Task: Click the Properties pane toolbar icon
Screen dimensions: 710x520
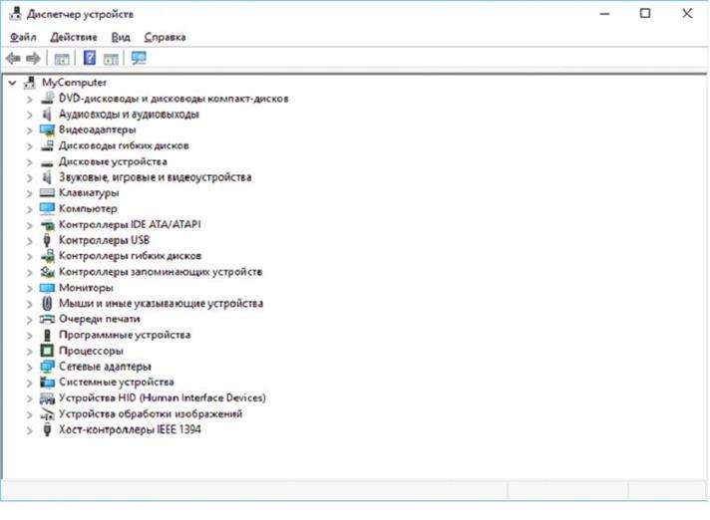Action: 111,59
